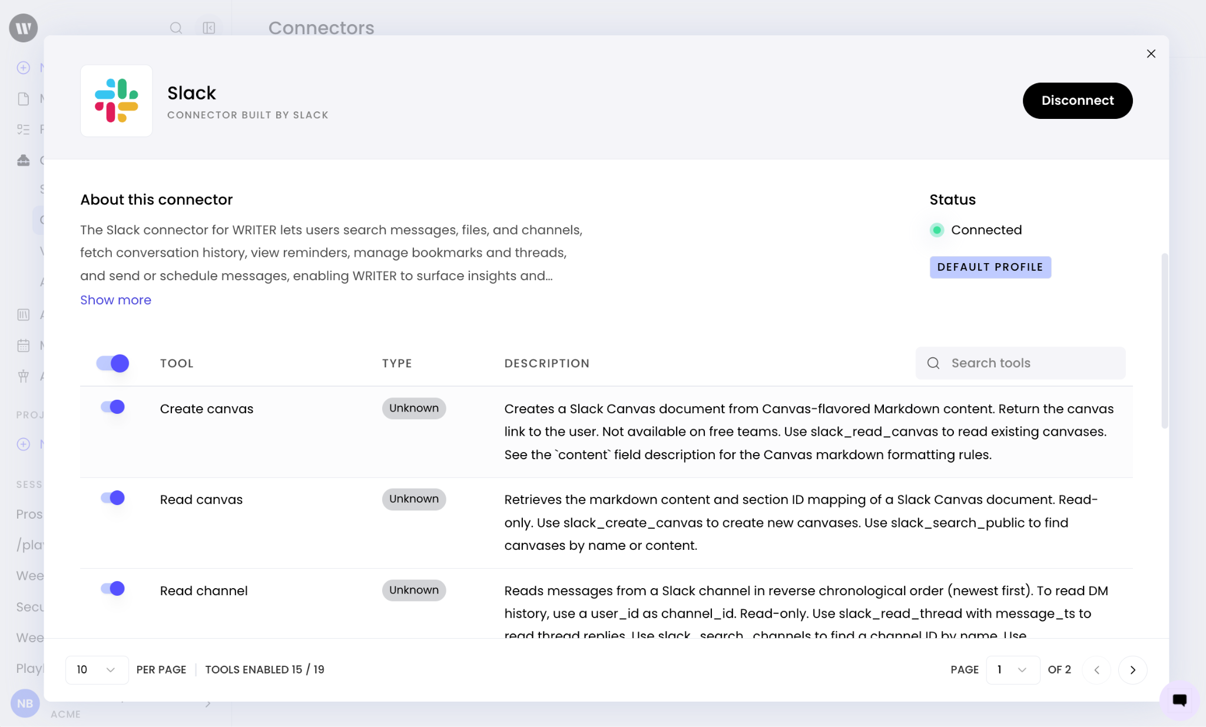Go to the next page
The height and width of the screenshot is (727, 1206).
pos(1132,670)
